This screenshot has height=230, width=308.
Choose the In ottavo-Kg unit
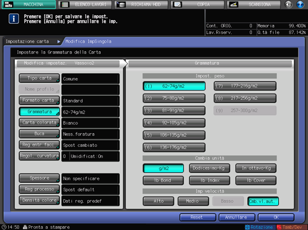[256, 168]
